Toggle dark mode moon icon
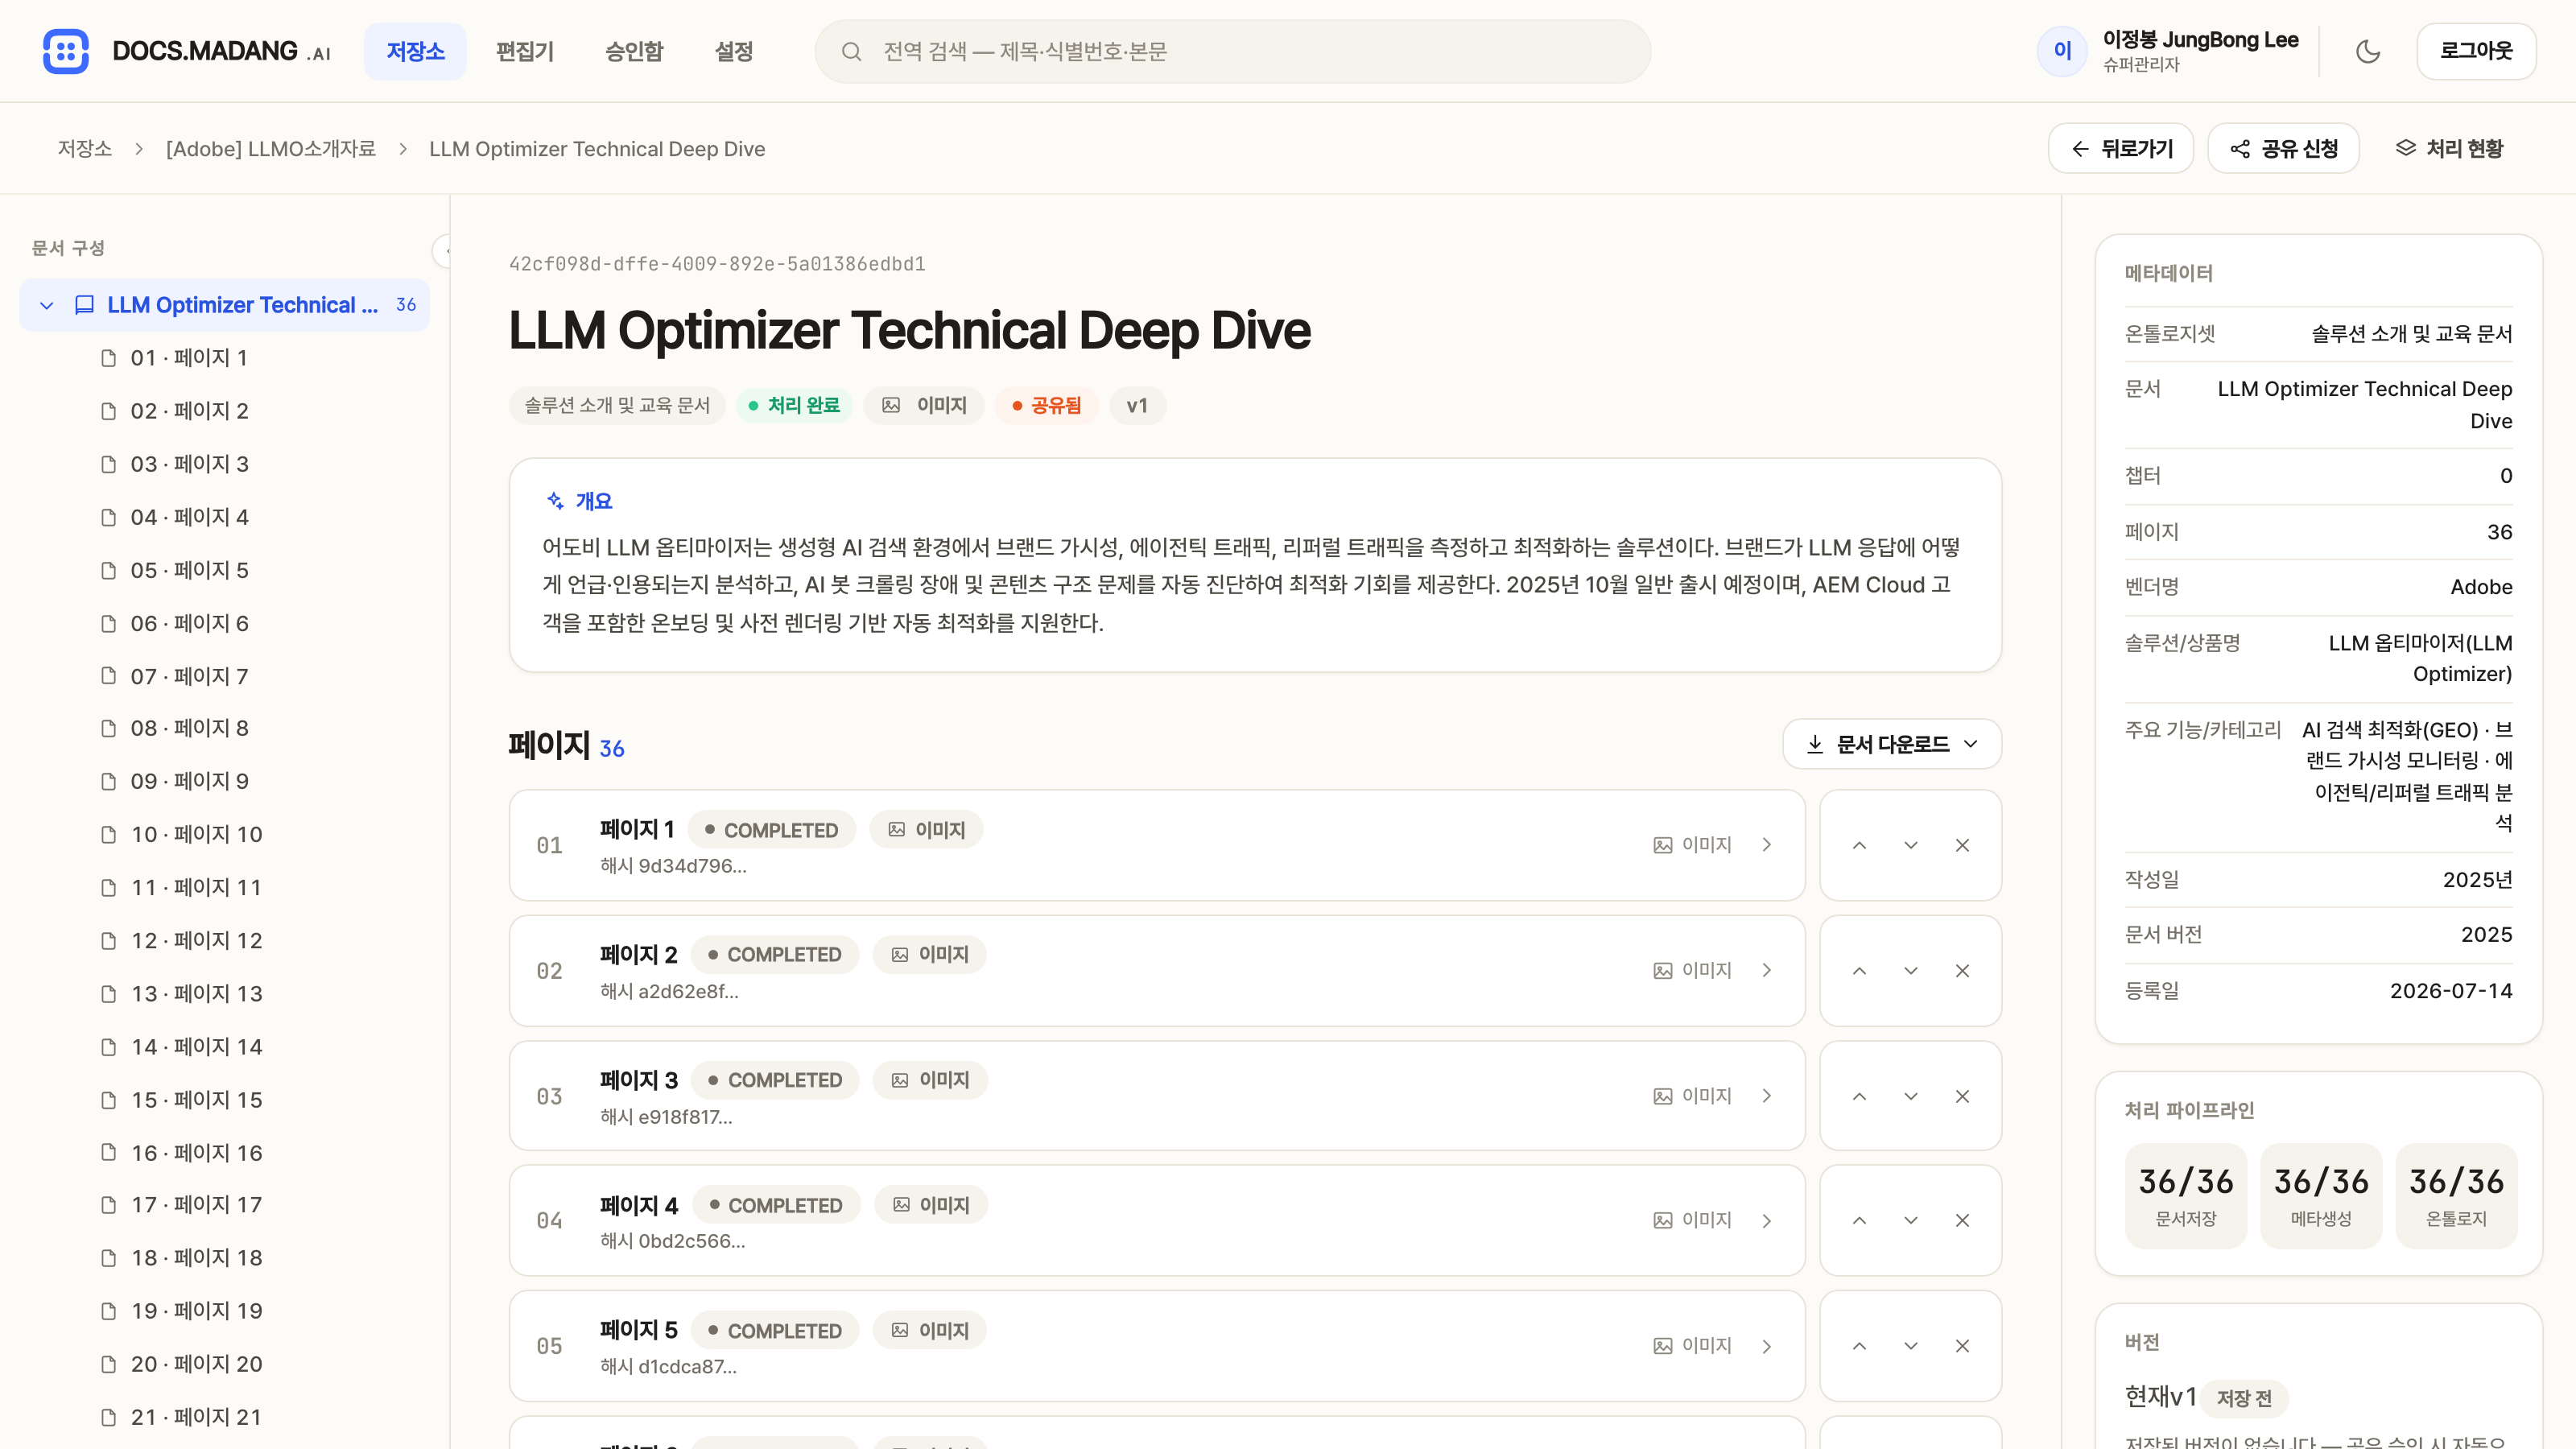2576x1449 pixels. tap(2367, 51)
